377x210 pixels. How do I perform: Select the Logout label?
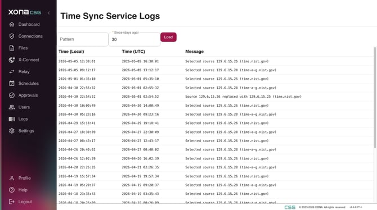click(x=25, y=202)
